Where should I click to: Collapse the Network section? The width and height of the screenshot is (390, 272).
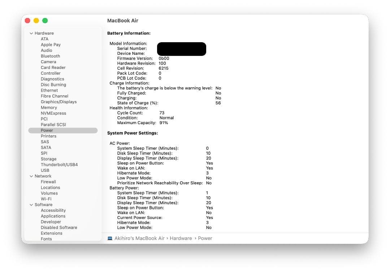coord(31,176)
